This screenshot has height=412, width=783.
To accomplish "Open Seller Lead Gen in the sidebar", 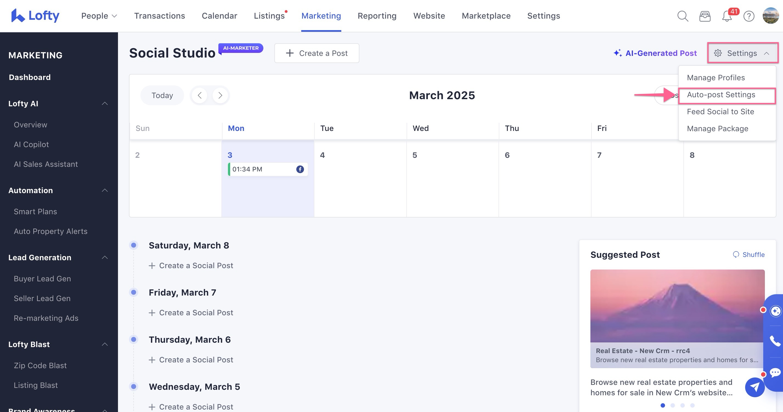I will [x=42, y=298].
